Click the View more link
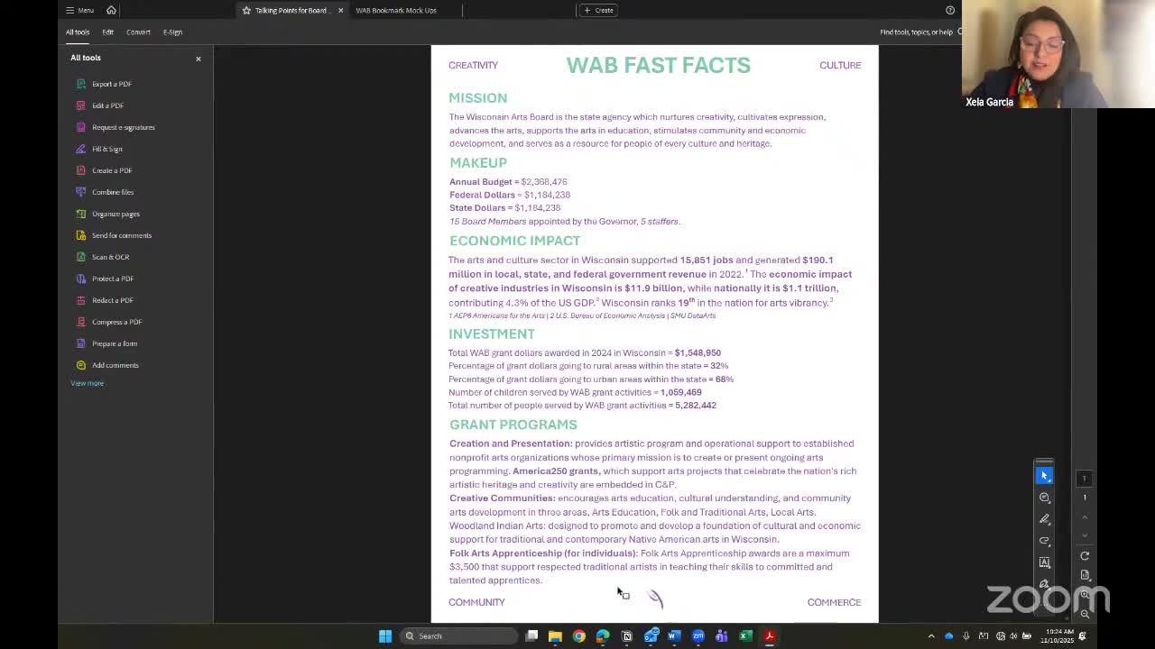Screen dimensions: 1155x649 (x=88, y=383)
